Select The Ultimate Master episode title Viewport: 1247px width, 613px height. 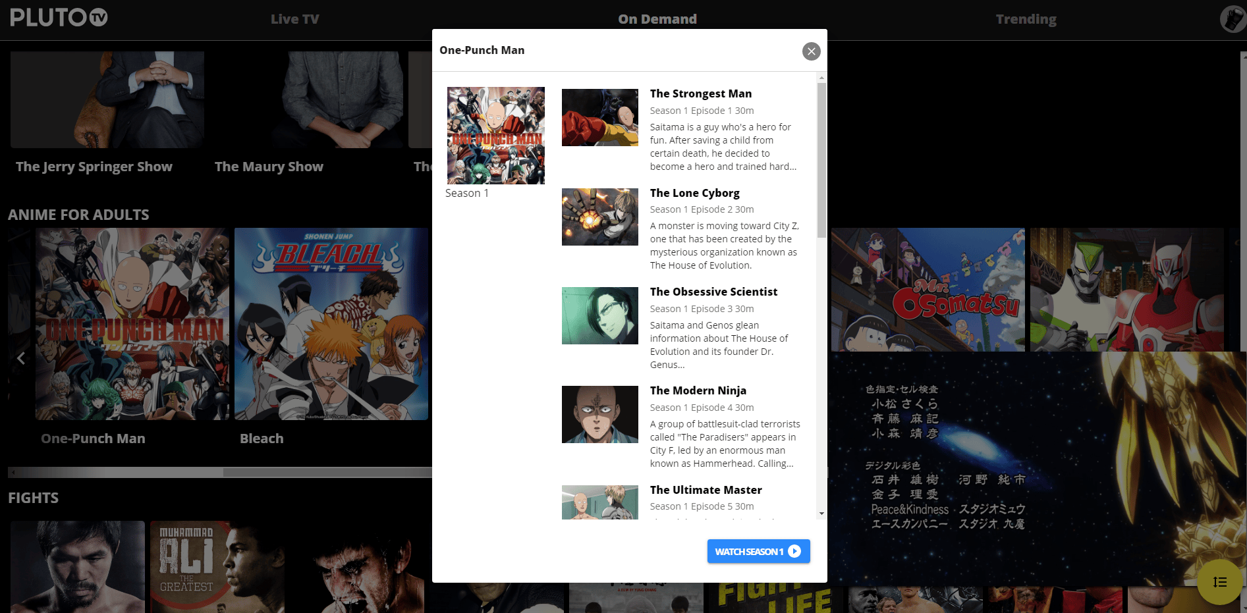click(x=706, y=490)
